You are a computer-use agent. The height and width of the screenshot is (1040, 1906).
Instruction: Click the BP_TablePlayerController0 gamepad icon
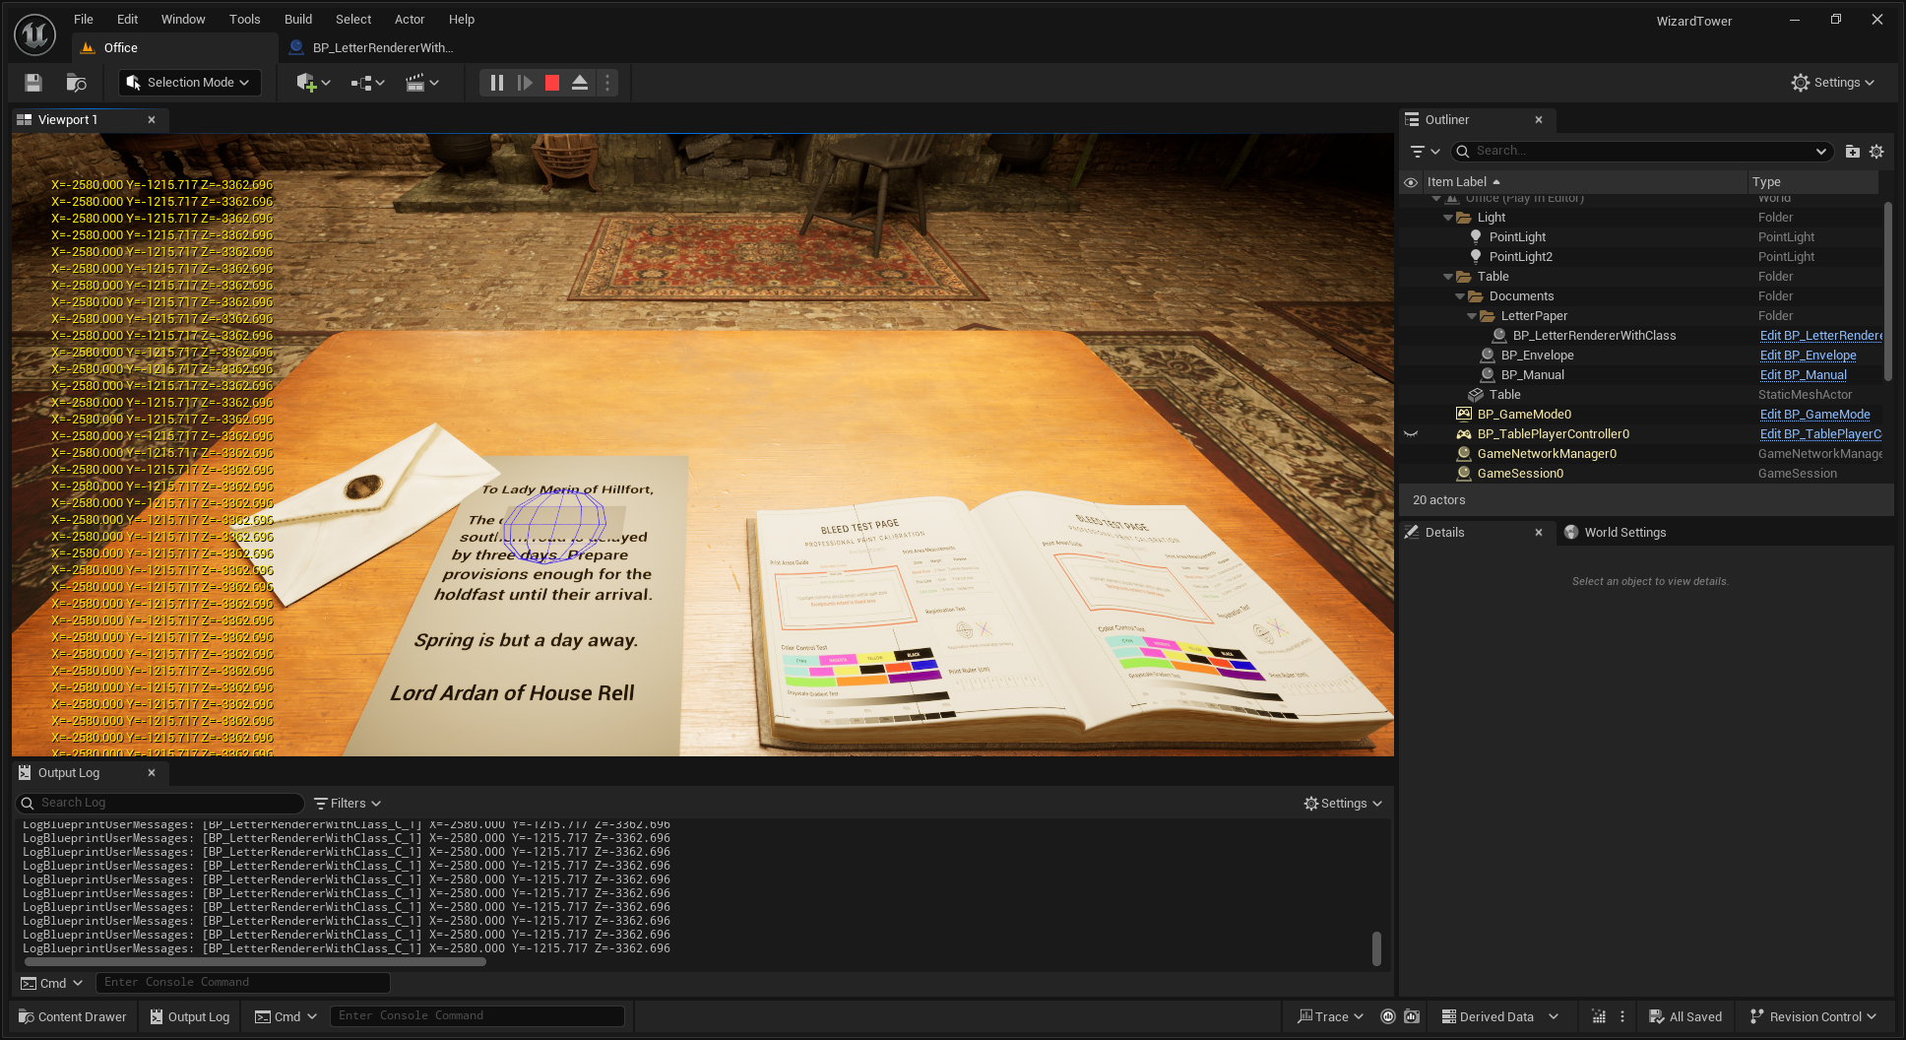pyautogui.click(x=1463, y=433)
